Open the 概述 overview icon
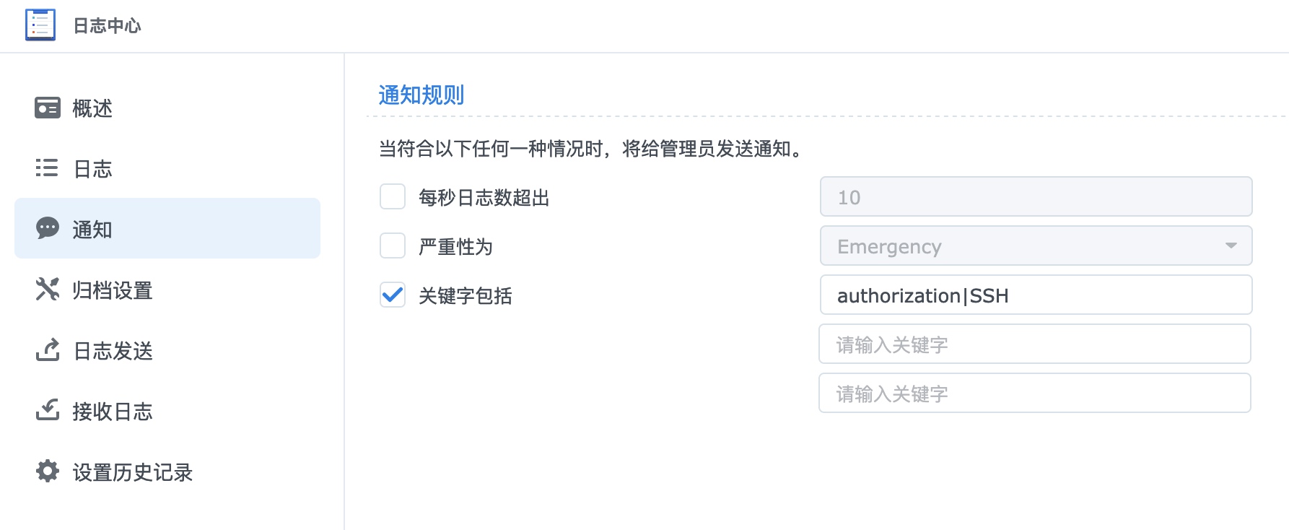This screenshot has height=530, width=1289. [x=48, y=108]
